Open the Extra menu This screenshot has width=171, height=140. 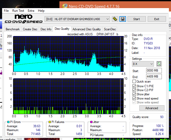click(x=31, y=11)
